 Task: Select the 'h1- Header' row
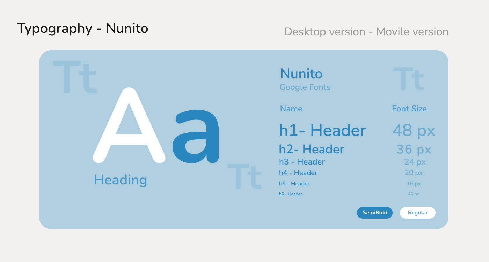[322, 130]
